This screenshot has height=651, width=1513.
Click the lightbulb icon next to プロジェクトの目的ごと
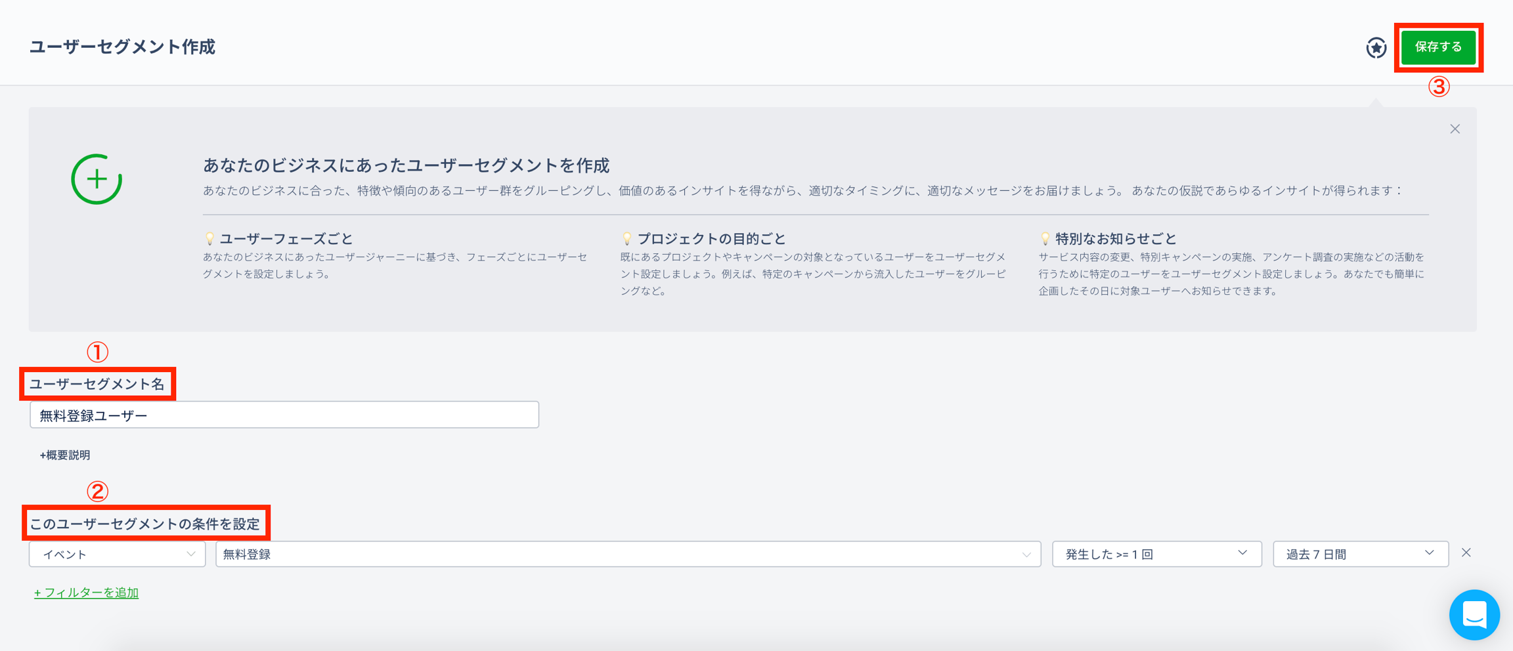point(627,238)
